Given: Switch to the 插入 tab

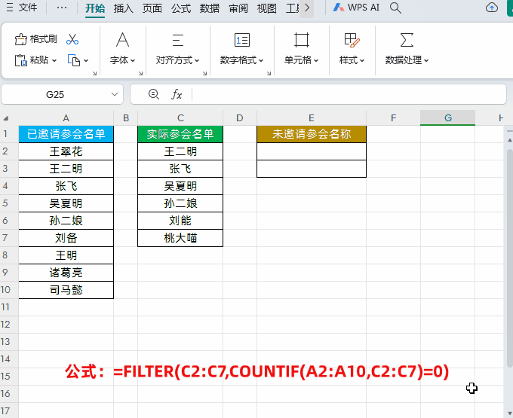Looking at the screenshot, I should click(123, 8).
